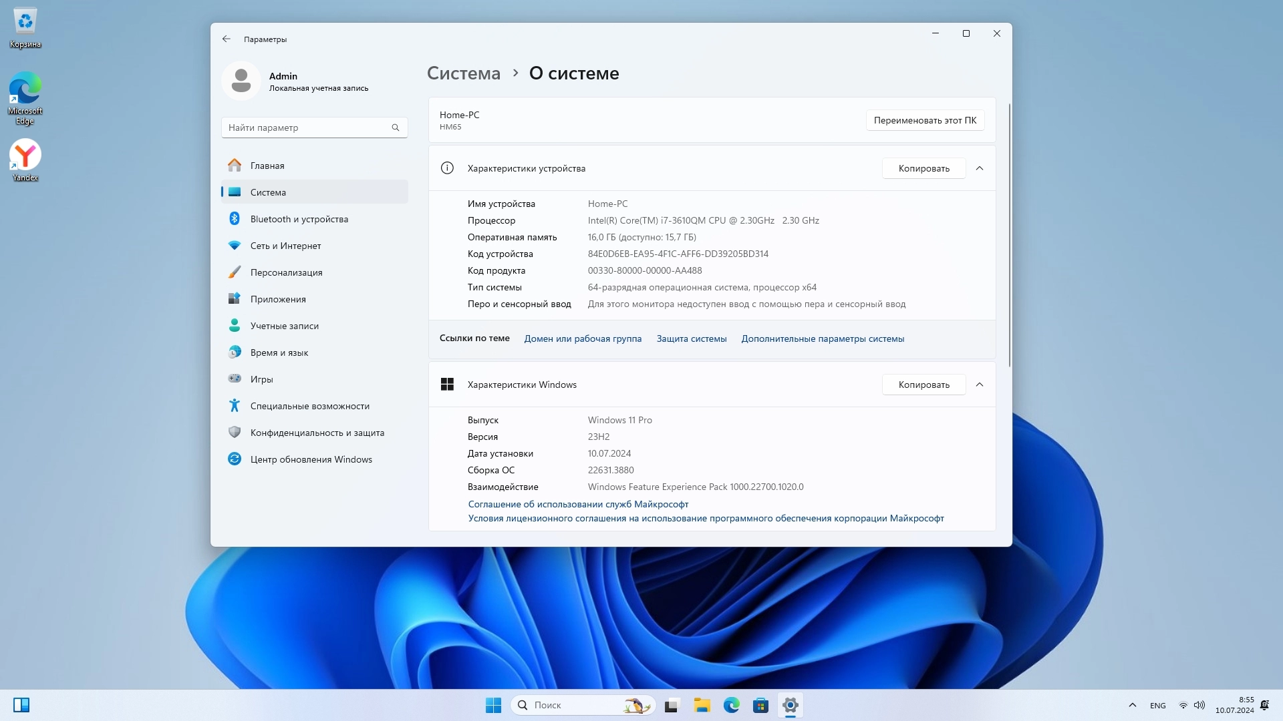
Task: Select Сеть и Интернет menu item
Action: [285, 246]
